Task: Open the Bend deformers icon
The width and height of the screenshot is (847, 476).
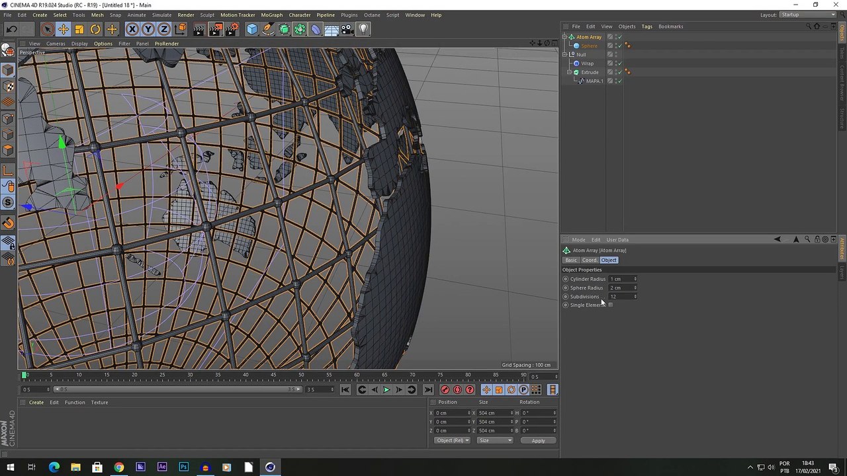Action: click(x=316, y=29)
